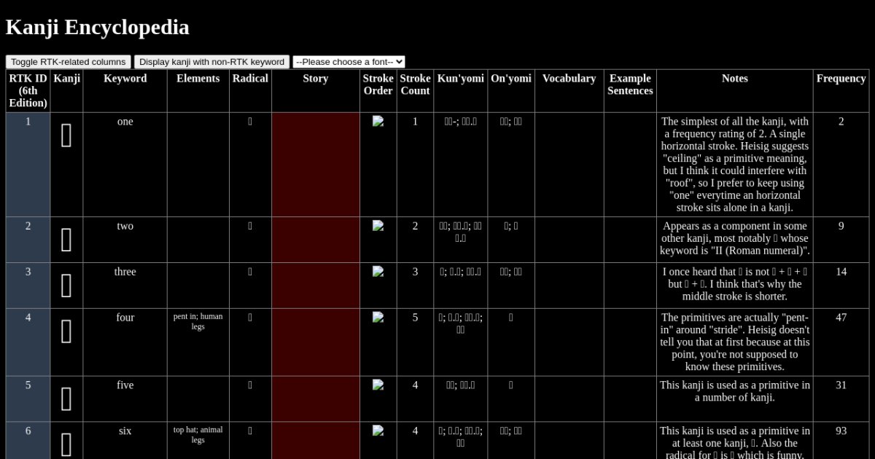Toggle RTK-related columns
The image size is (875, 459).
(69, 62)
